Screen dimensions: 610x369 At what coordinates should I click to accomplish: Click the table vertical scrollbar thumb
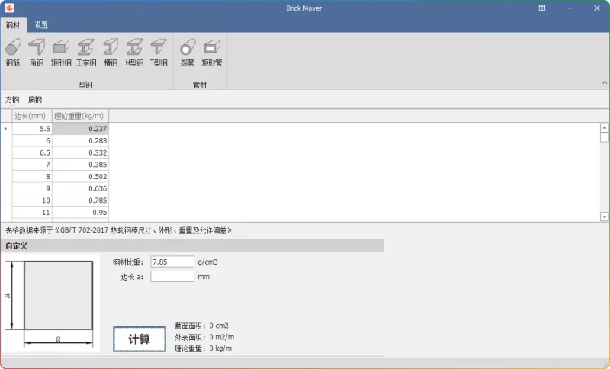[604, 138]
